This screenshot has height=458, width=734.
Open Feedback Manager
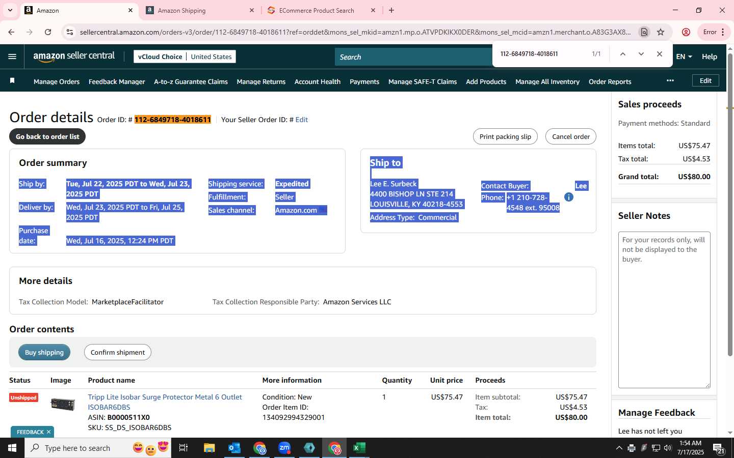117,81
